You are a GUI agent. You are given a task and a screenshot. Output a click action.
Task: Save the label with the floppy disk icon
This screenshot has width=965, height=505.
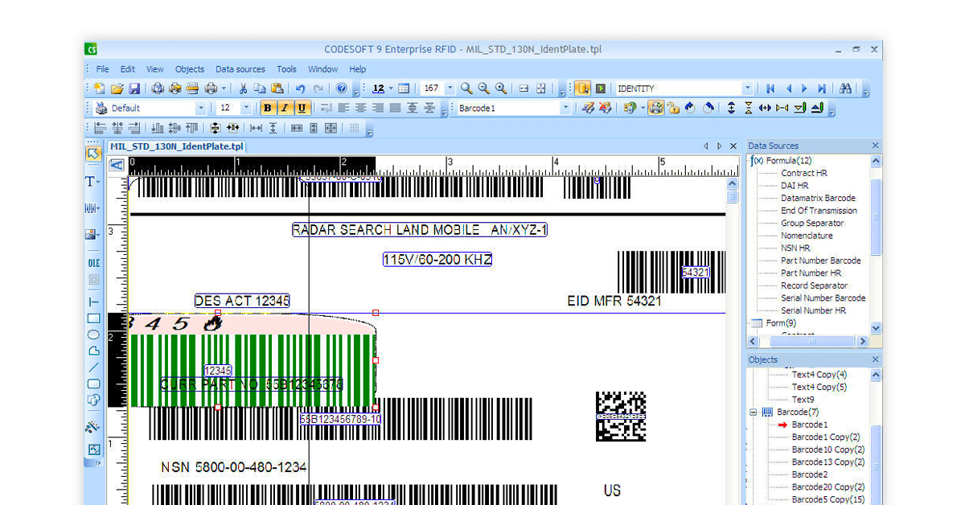click(134, 88)
